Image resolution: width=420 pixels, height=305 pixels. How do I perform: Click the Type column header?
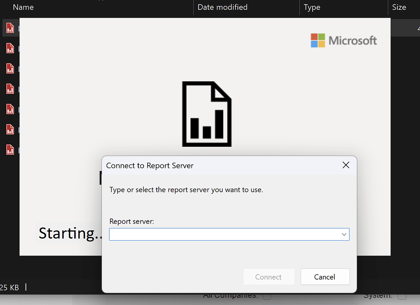pyautogui.click(x=311, y=7)
